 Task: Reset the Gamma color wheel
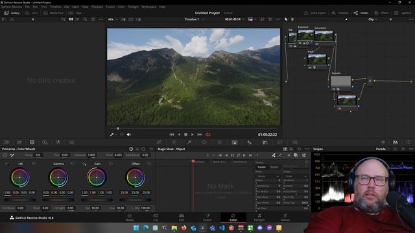[72, 164]
